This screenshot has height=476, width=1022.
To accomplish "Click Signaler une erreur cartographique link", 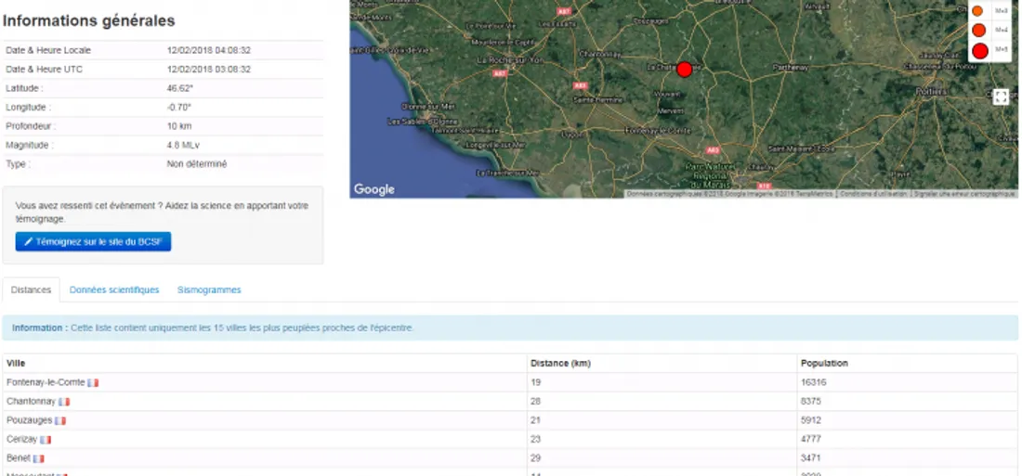I will (x=964, y=194).
